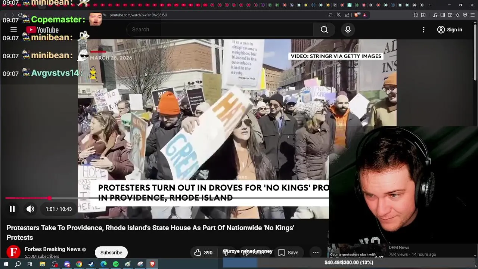Open Brave Leo AI sparkle icon

point(457,15)
